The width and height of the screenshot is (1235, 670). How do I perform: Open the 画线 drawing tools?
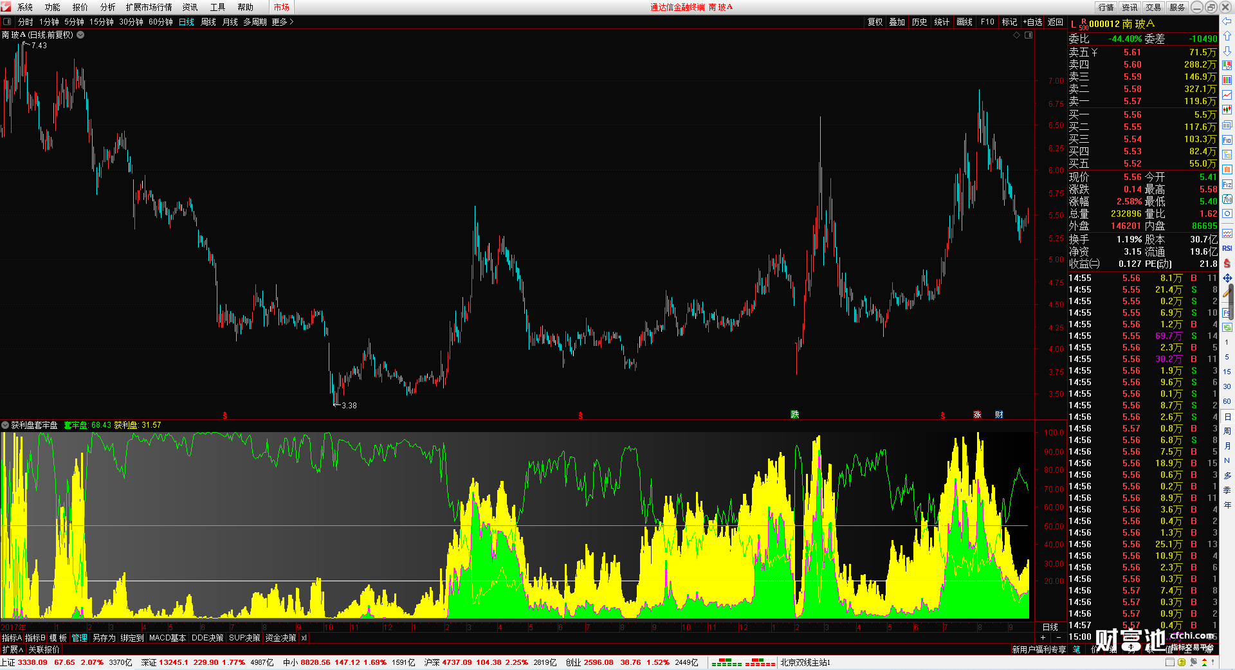pos(964,22)
